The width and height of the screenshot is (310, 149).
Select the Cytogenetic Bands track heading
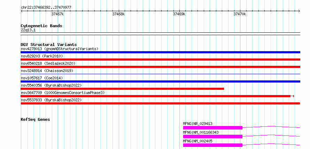[x=41, y=26]
